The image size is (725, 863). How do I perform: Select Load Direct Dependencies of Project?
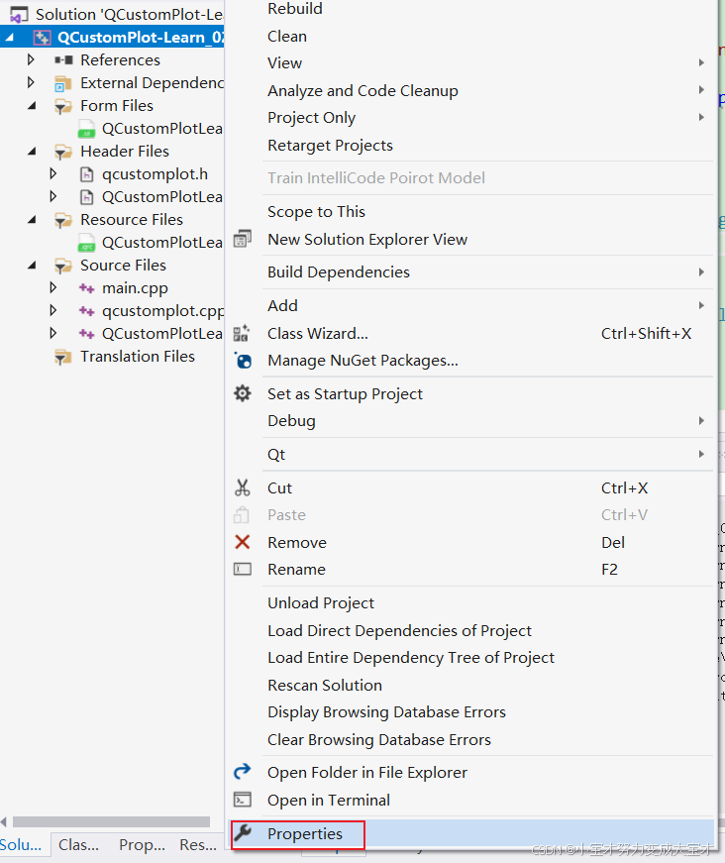tap(471, 631)
